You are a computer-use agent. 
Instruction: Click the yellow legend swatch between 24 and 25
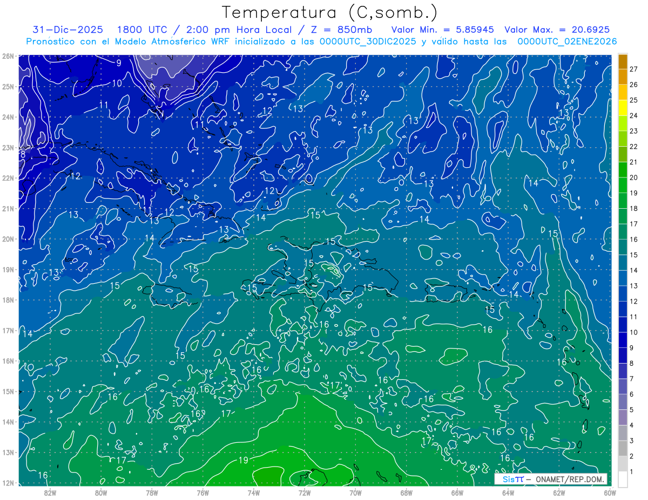point(623,108)
